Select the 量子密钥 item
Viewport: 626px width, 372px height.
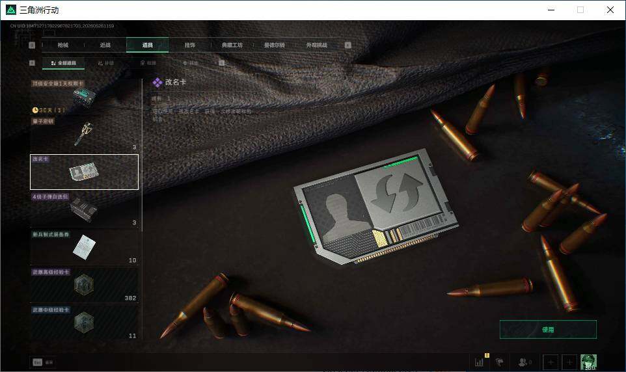(84, 134)
